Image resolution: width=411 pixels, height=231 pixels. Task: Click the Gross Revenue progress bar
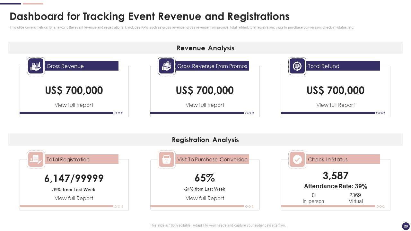click(66, 113)
